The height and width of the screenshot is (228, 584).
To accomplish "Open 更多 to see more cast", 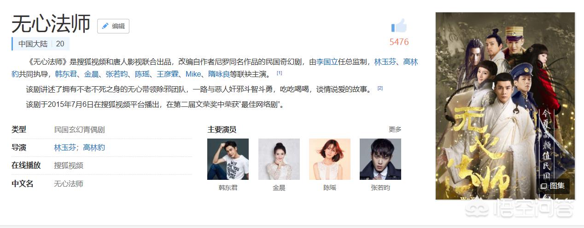I will coord(395,129).
